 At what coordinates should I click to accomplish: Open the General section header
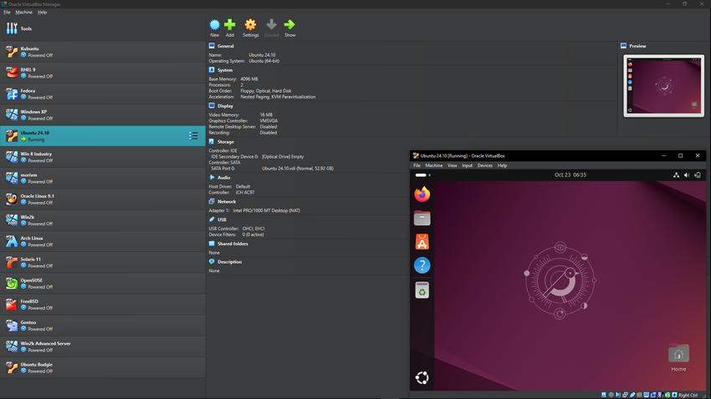[225, 46]
